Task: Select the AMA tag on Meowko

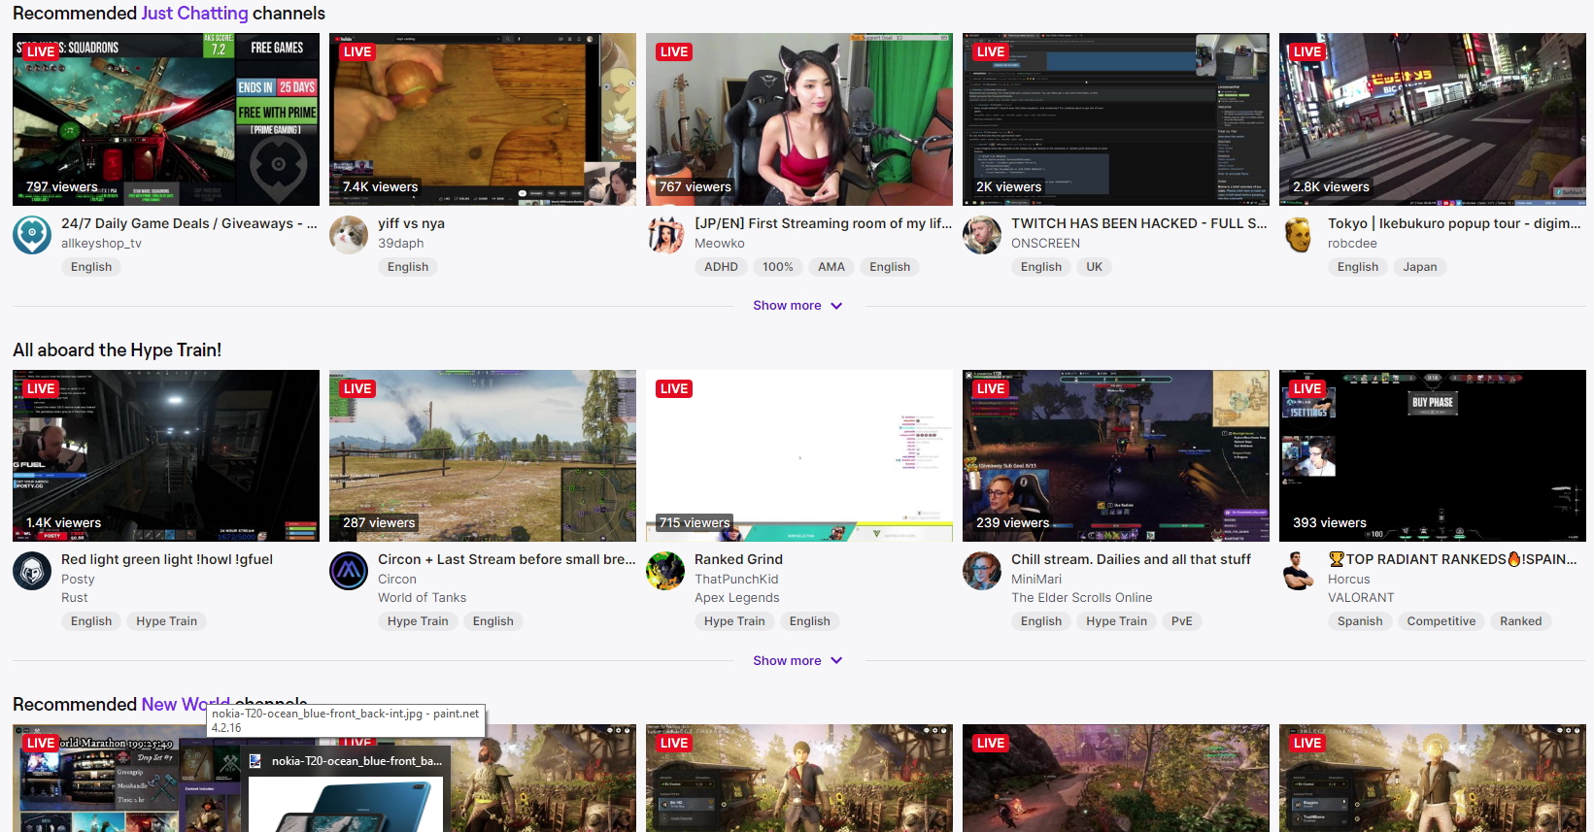Action: (x=831, y=267)
